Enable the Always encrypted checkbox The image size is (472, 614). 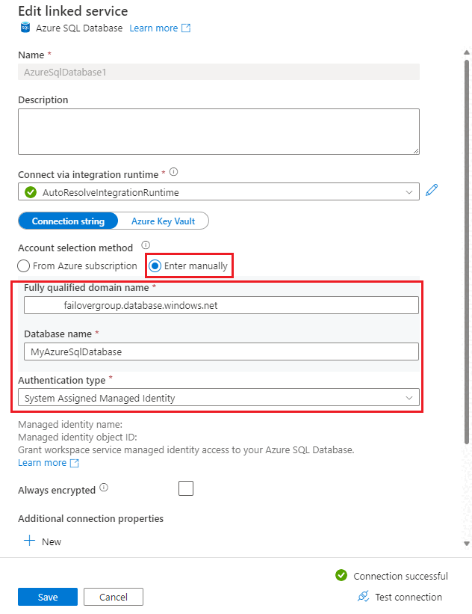tap(186, 488)
